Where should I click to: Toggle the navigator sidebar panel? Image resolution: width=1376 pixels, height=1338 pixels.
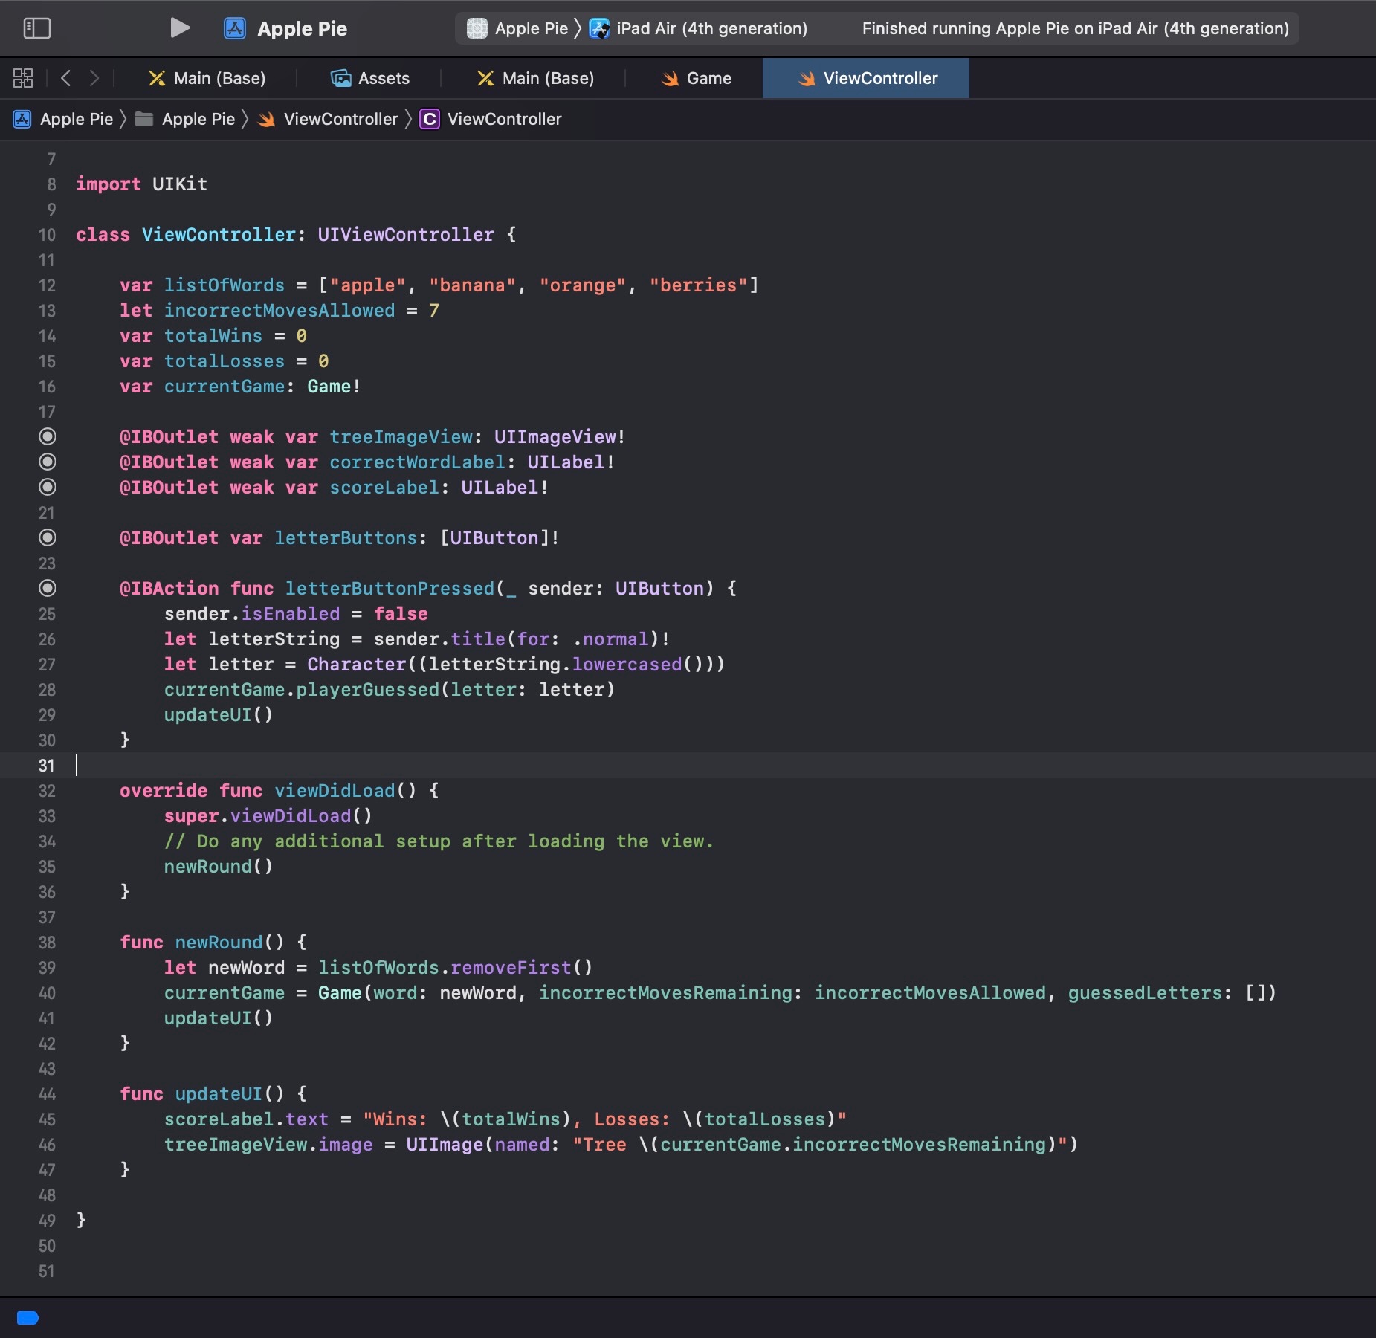pyautogui.click(x=36, y=28)
